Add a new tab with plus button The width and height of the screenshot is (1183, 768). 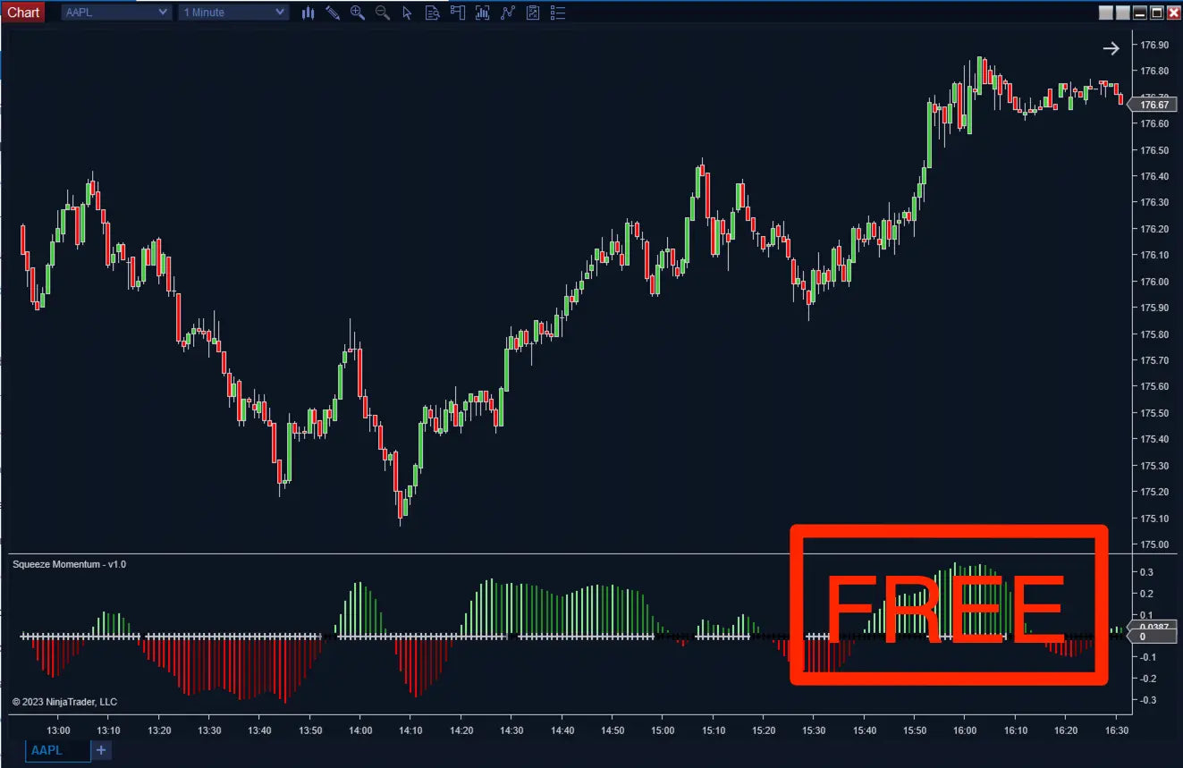(101, 750)
